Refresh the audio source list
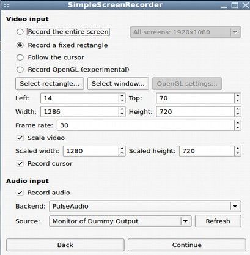Viewport: 250px width, 255px height. click(218, 221)
